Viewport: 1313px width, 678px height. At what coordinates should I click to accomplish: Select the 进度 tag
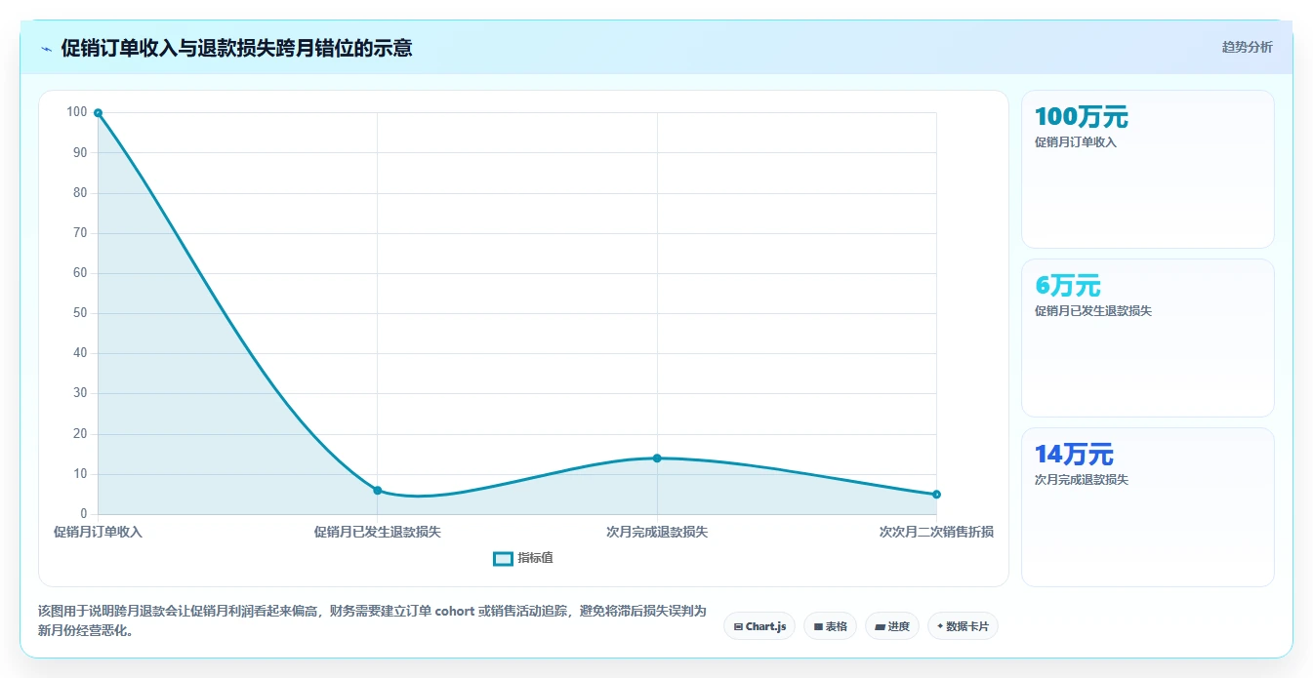(892, 626)
